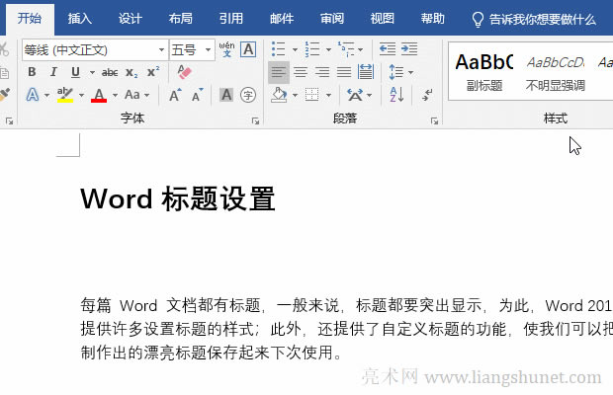Click the Clear Formatting eraser icon

[184, 72]
